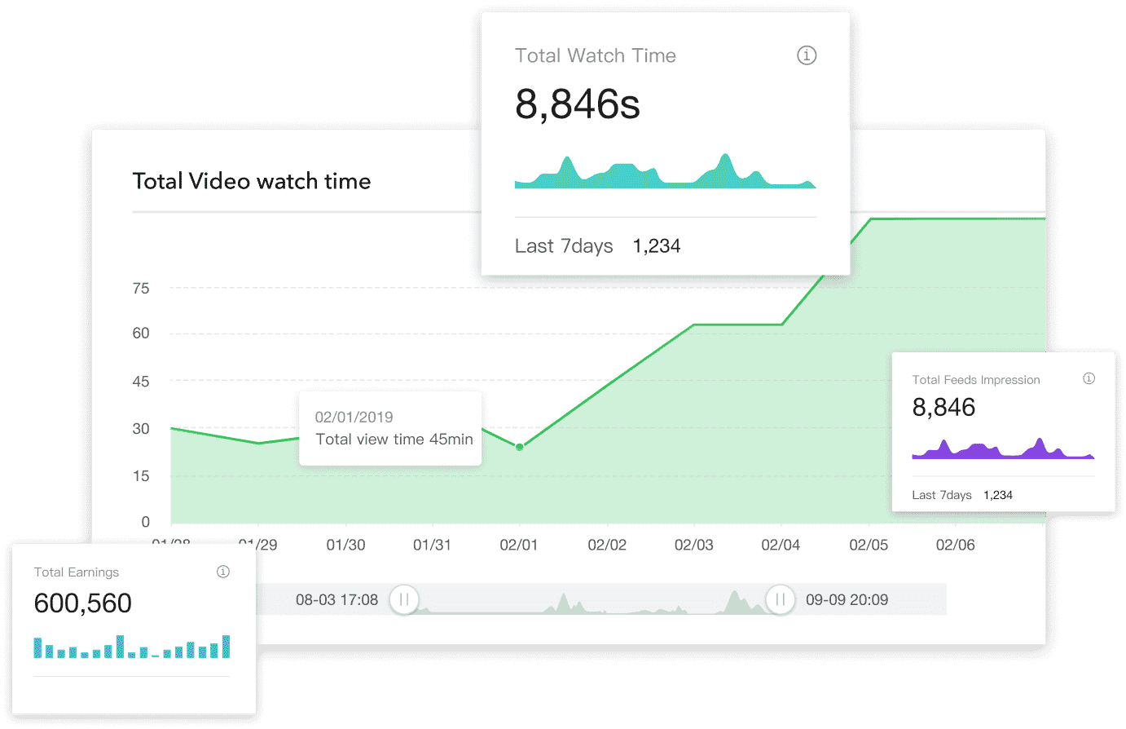Click the 'Total view time 45min' tooltip text

point(394,440)
